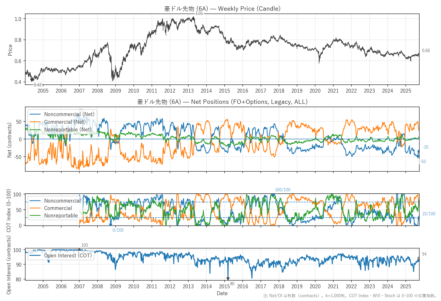Select the Noncommercial (Net) legend line swatch
Image resolution: width=441 pixels, height=301 pixels.
pyautogui.click(x=35, y=114)
